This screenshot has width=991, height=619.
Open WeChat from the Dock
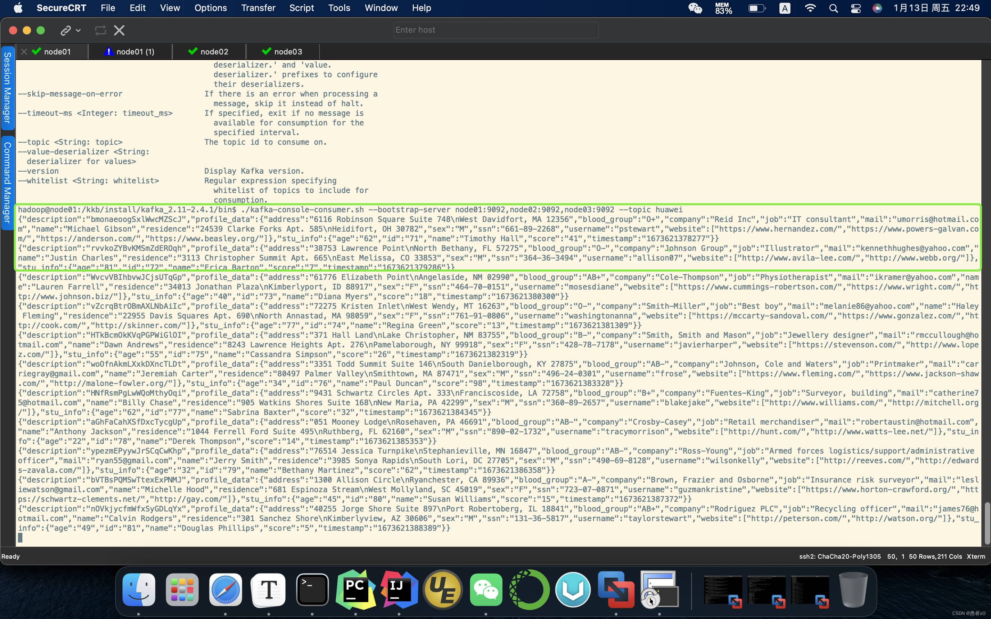(x=486, y=589)
